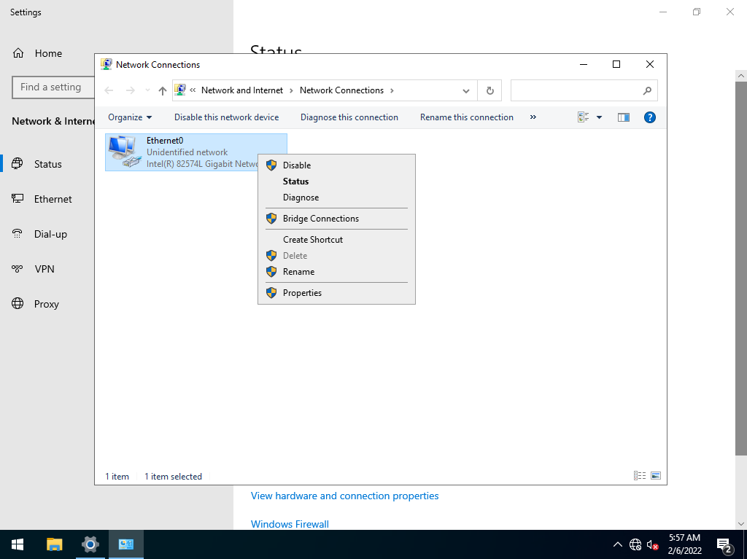Viewport: 747px width, 559px height.
Task: Click the Ethernet0 adapter icon
Action: pyautogui.click(x=125, y=152)
